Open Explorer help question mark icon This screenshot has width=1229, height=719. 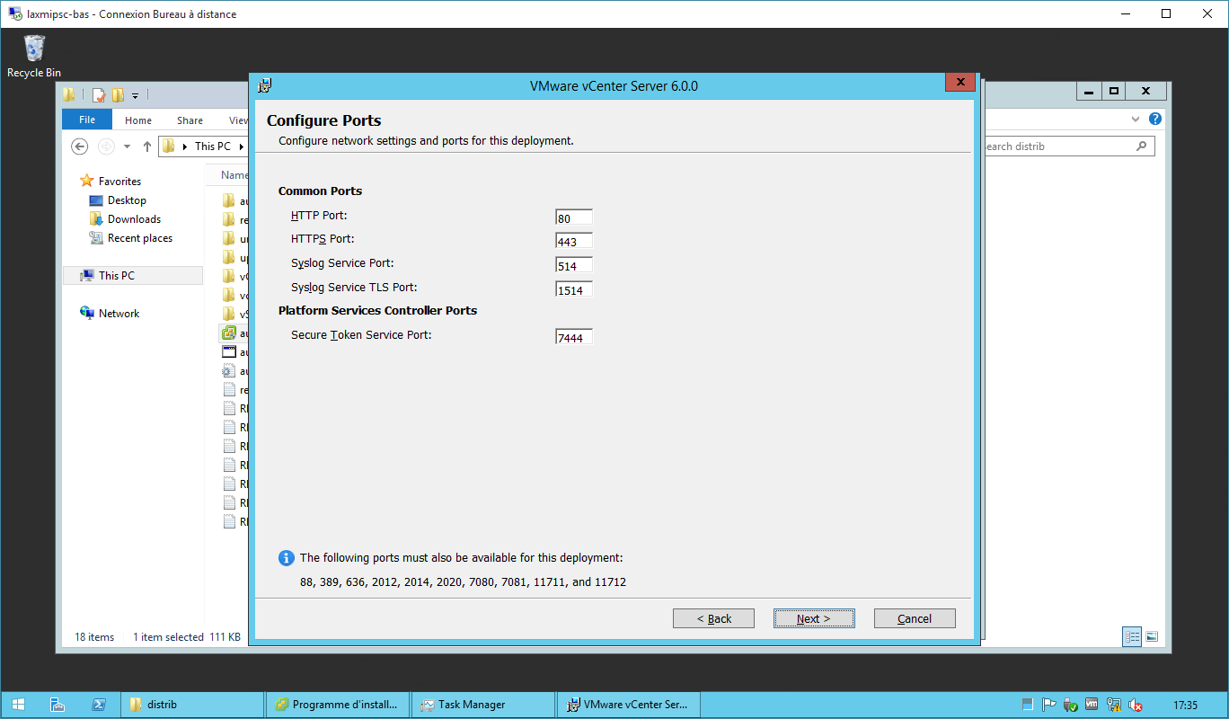coord(1155,119)
